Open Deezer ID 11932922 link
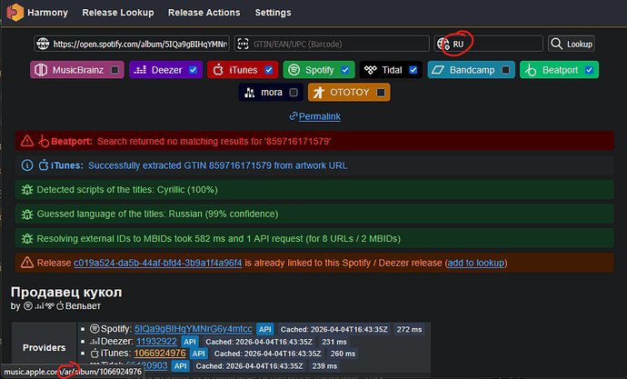Viewport: 627px width, 379px height. tap(156, 342)
